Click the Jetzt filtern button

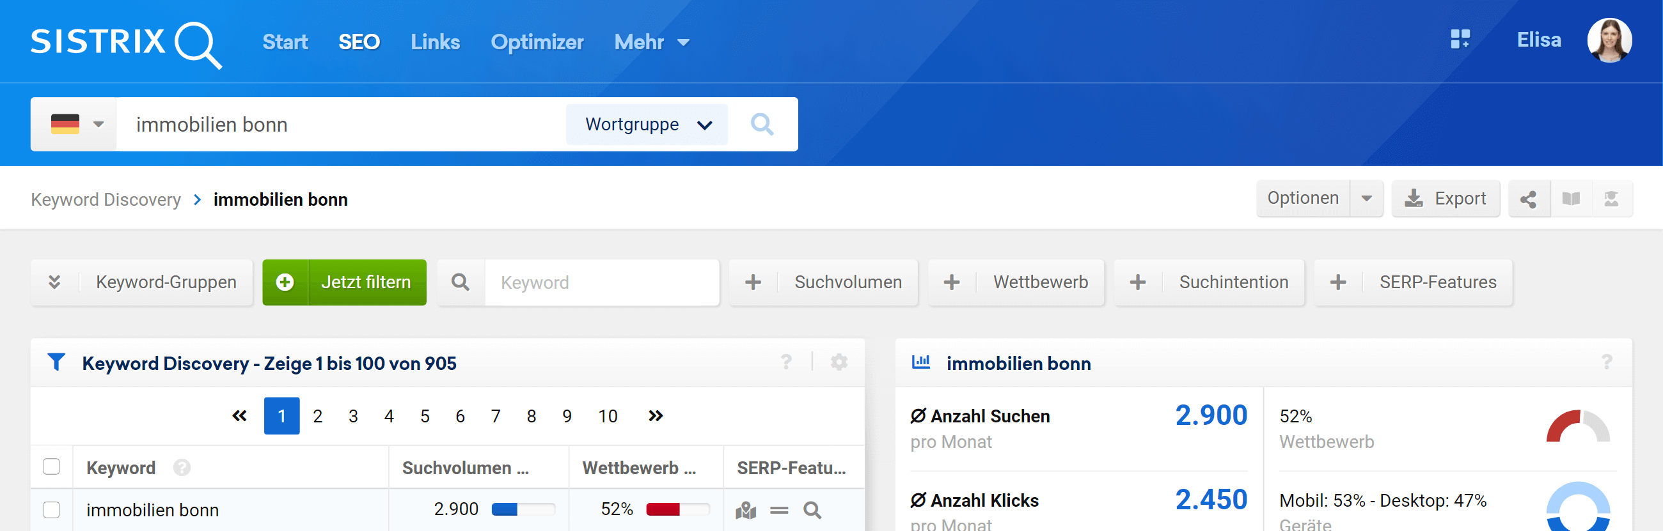(x=345, y=282)
